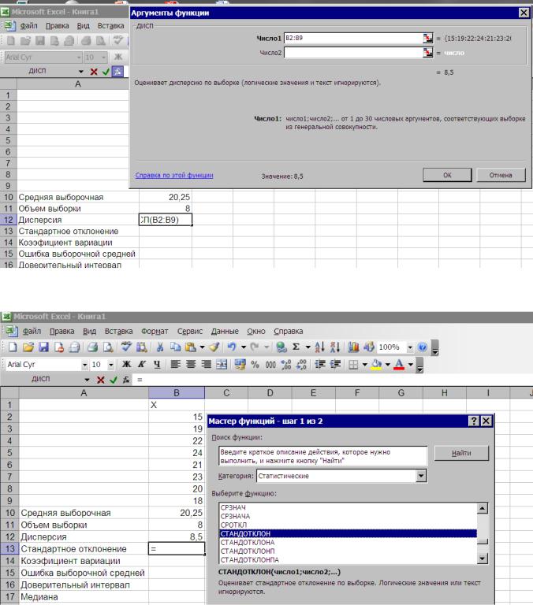This screenshot has width=533, height=605.
Task: Click the Sort Ascending icon
Action: (319, 347)
